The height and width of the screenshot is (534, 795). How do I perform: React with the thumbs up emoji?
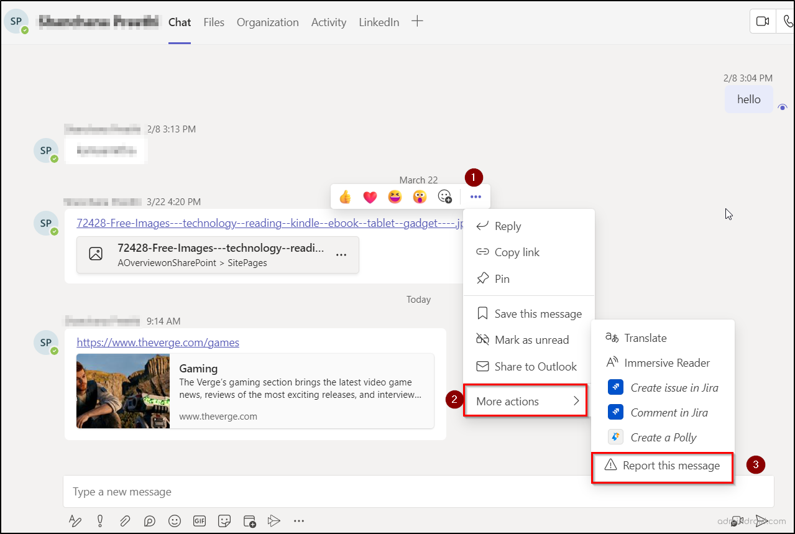click(x=345, y=196)
